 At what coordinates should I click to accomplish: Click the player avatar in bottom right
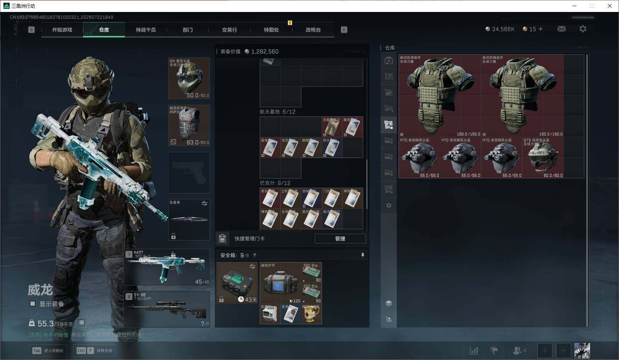coord(582,350)
